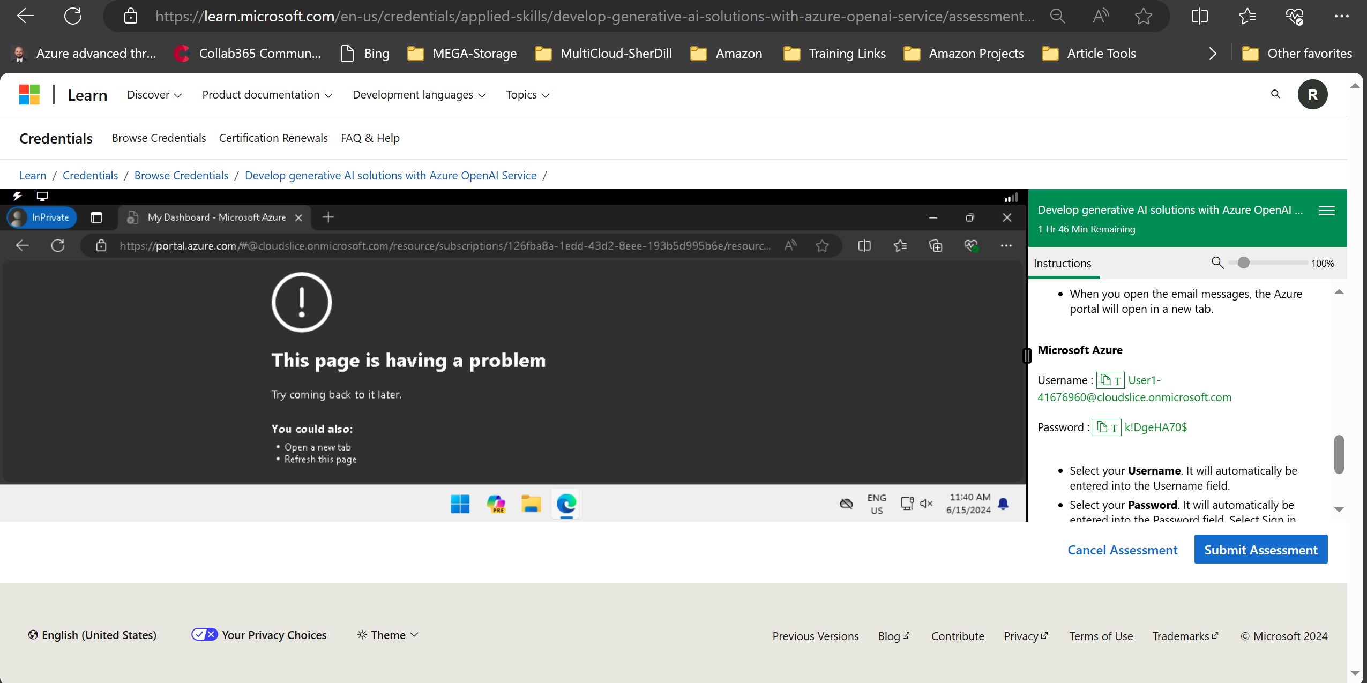1367x683 pixels.
Task: Open tab actions menu in inner browser
Action: point(96,217)
